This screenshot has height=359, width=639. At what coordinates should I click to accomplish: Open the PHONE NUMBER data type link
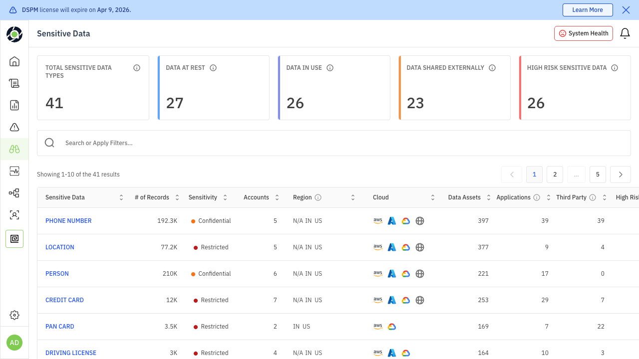[x=68, y=221]
